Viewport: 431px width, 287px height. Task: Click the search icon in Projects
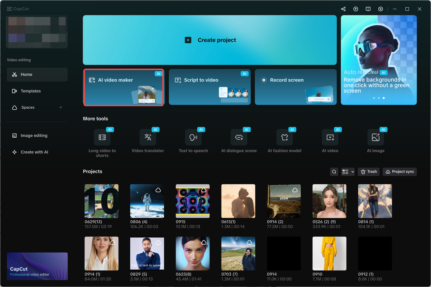coord(334,172)
